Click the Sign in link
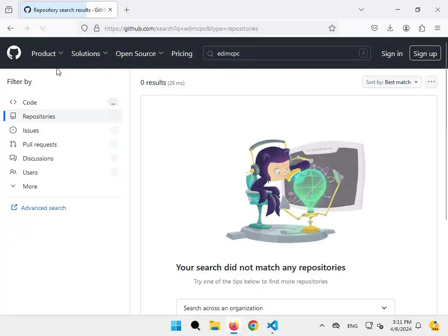The image size is (448, 336). coord(392,53)
